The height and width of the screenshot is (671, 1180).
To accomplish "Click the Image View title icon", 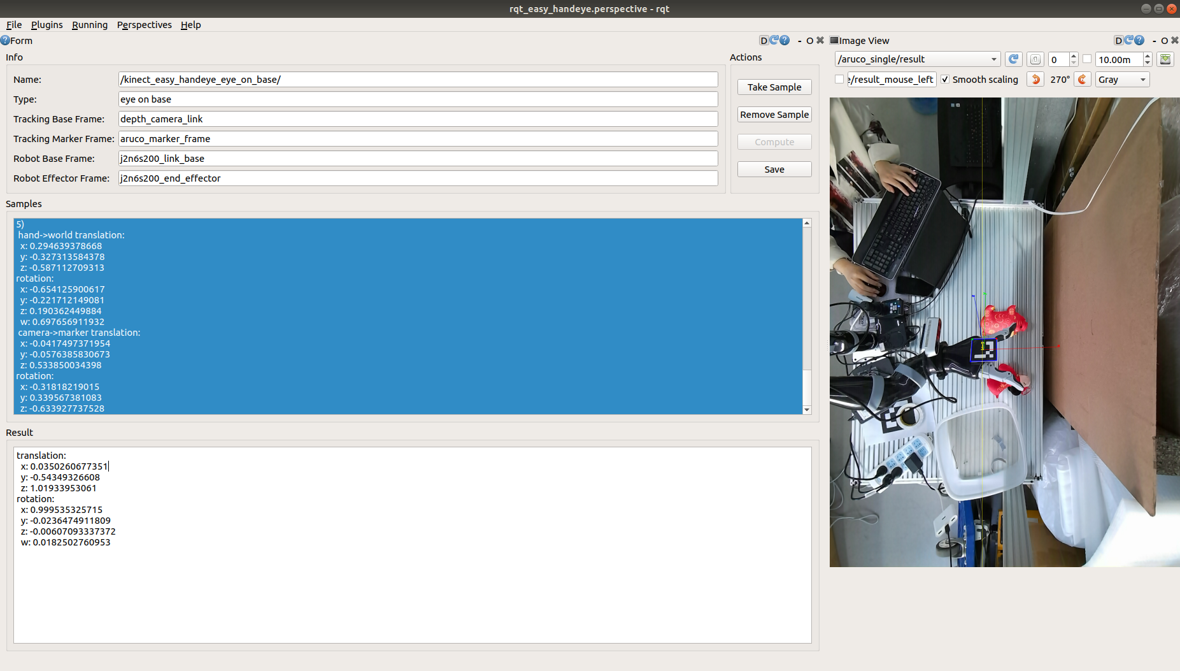I will point(834,40).
